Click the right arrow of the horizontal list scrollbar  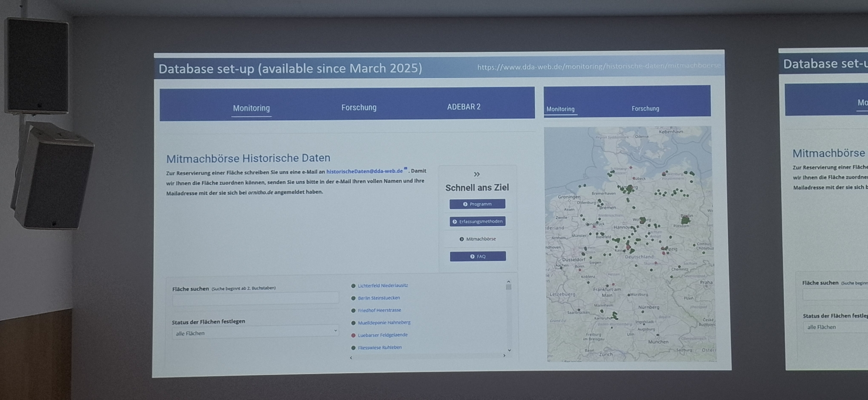tap(504, 356)
